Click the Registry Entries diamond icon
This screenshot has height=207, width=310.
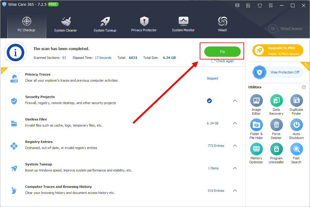(x=14, y=146)
